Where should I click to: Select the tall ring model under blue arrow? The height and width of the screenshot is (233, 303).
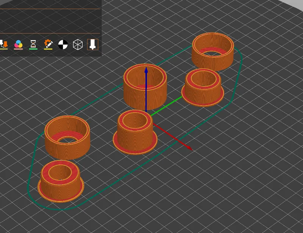pos(145,87)
